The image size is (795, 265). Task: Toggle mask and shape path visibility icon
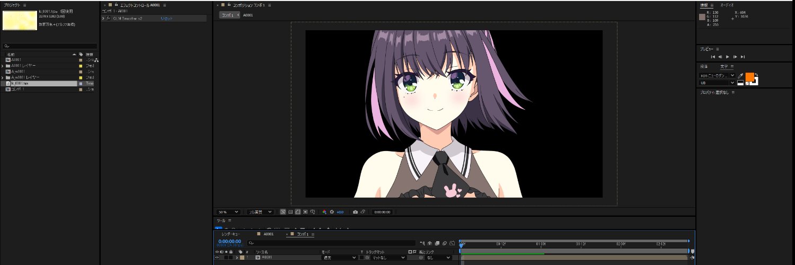tap(298, 212)
